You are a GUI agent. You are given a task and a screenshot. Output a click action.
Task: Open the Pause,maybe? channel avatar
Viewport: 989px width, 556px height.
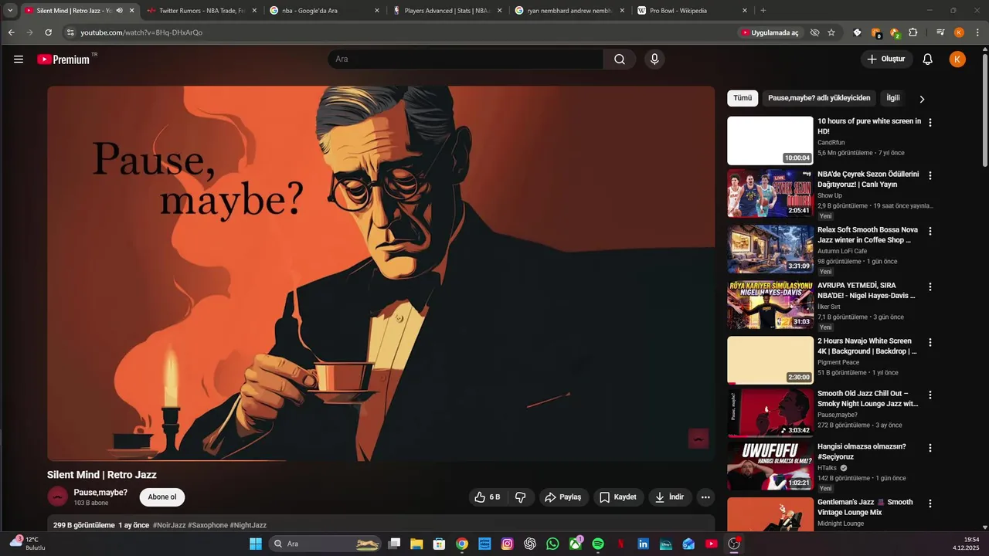click(x=57, y=497)
